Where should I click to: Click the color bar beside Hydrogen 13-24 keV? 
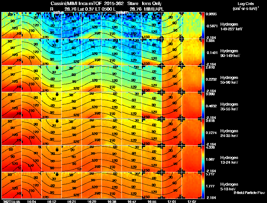[x=203, y=159]
